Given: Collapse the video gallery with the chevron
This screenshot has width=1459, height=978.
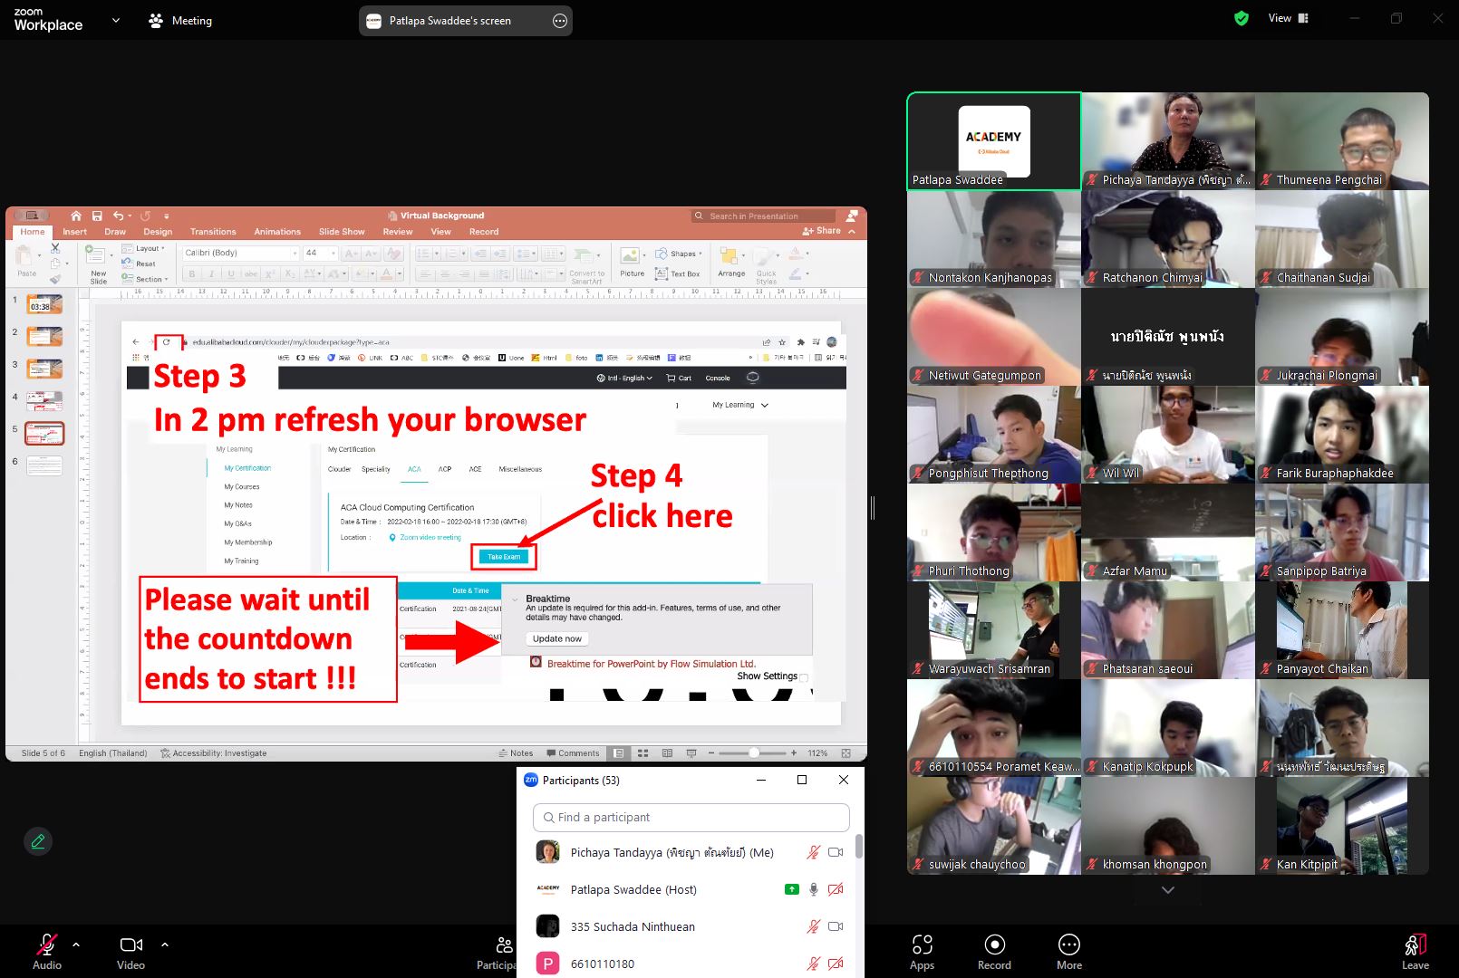Looking at the screenshot, I should 1167,891.
